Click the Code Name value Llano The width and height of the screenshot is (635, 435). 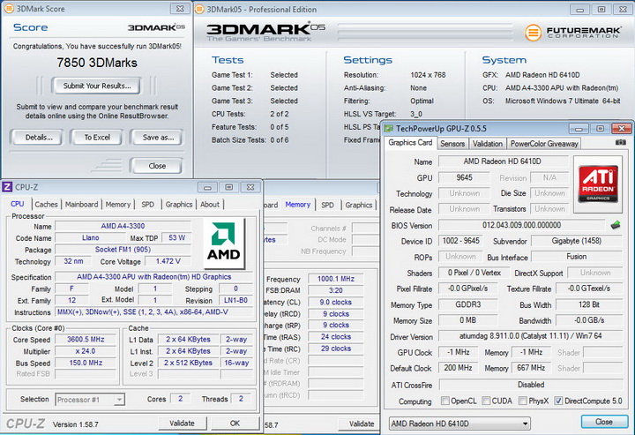click(x=90, y=237)
